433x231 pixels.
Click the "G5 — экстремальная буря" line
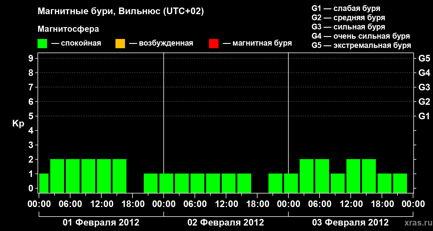click(361, 45)
